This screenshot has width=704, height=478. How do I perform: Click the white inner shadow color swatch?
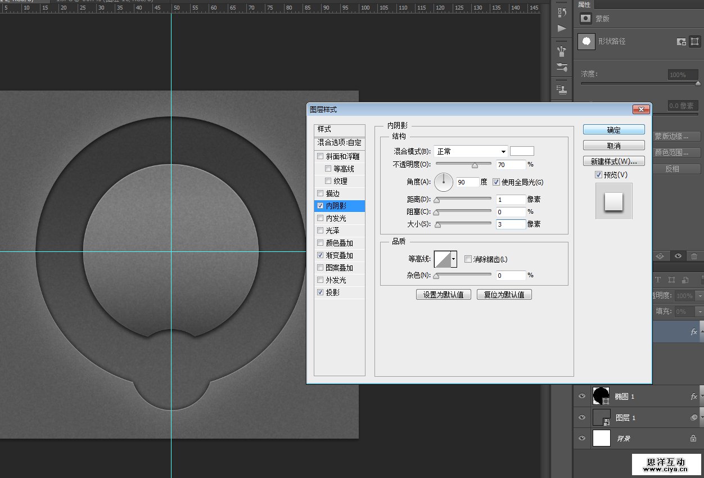tap(522, 151)
